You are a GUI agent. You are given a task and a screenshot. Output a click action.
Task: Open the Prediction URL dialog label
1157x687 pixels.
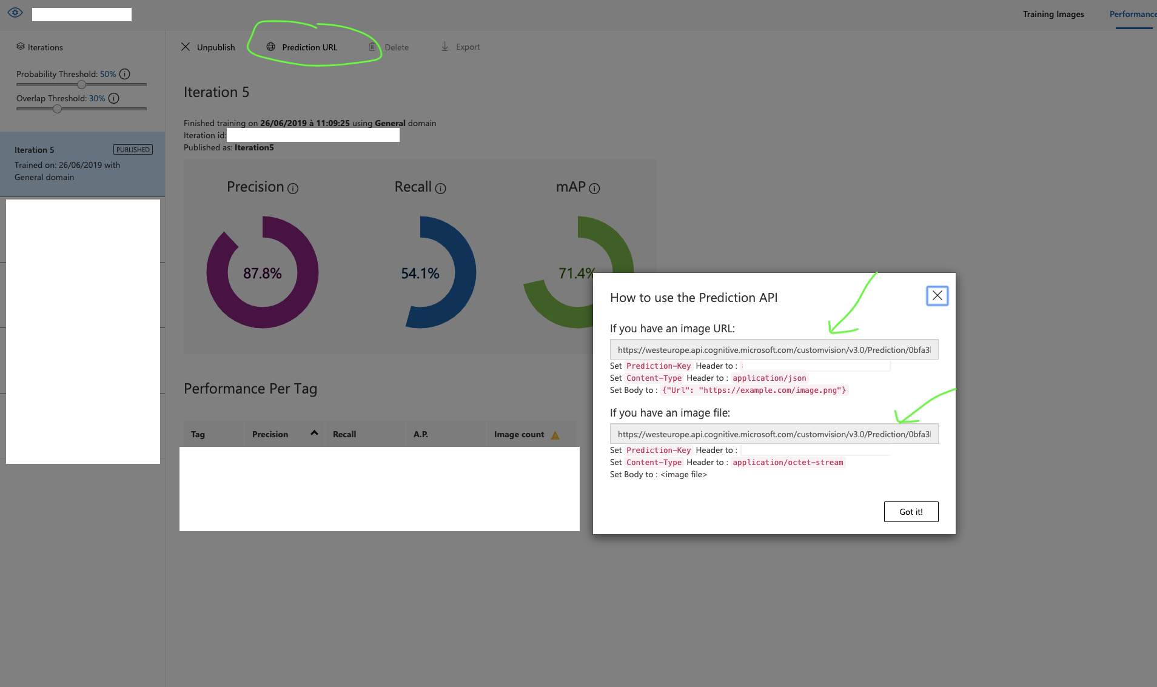(x=310, y=47)
